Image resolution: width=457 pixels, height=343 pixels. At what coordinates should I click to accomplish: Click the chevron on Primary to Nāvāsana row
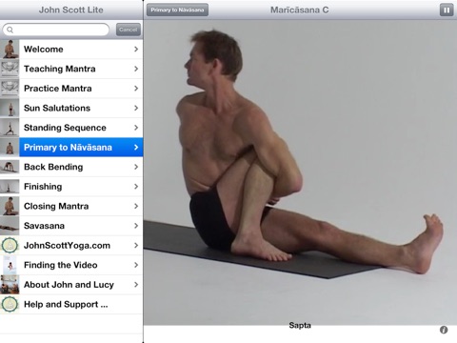(136, 148)
